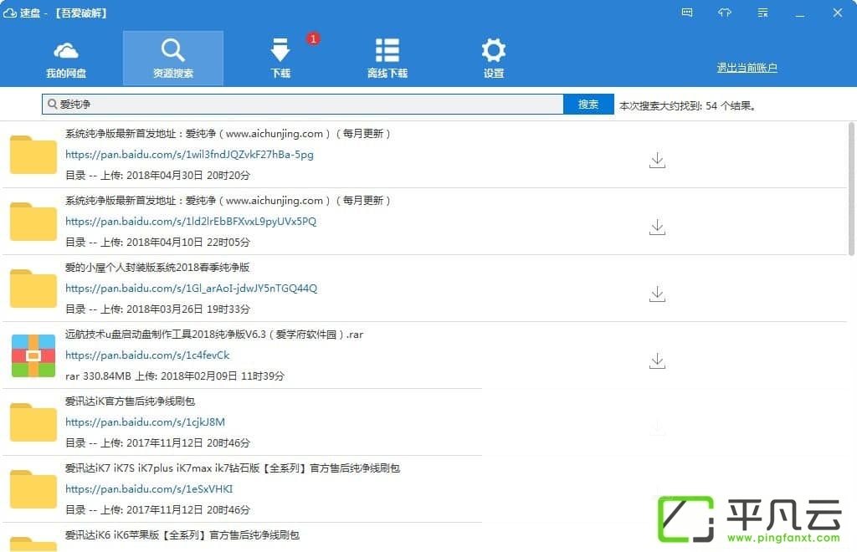Click the red download count badge
Image resolution: width=857 pixels, height=552 pixels.
coord(313,38)
